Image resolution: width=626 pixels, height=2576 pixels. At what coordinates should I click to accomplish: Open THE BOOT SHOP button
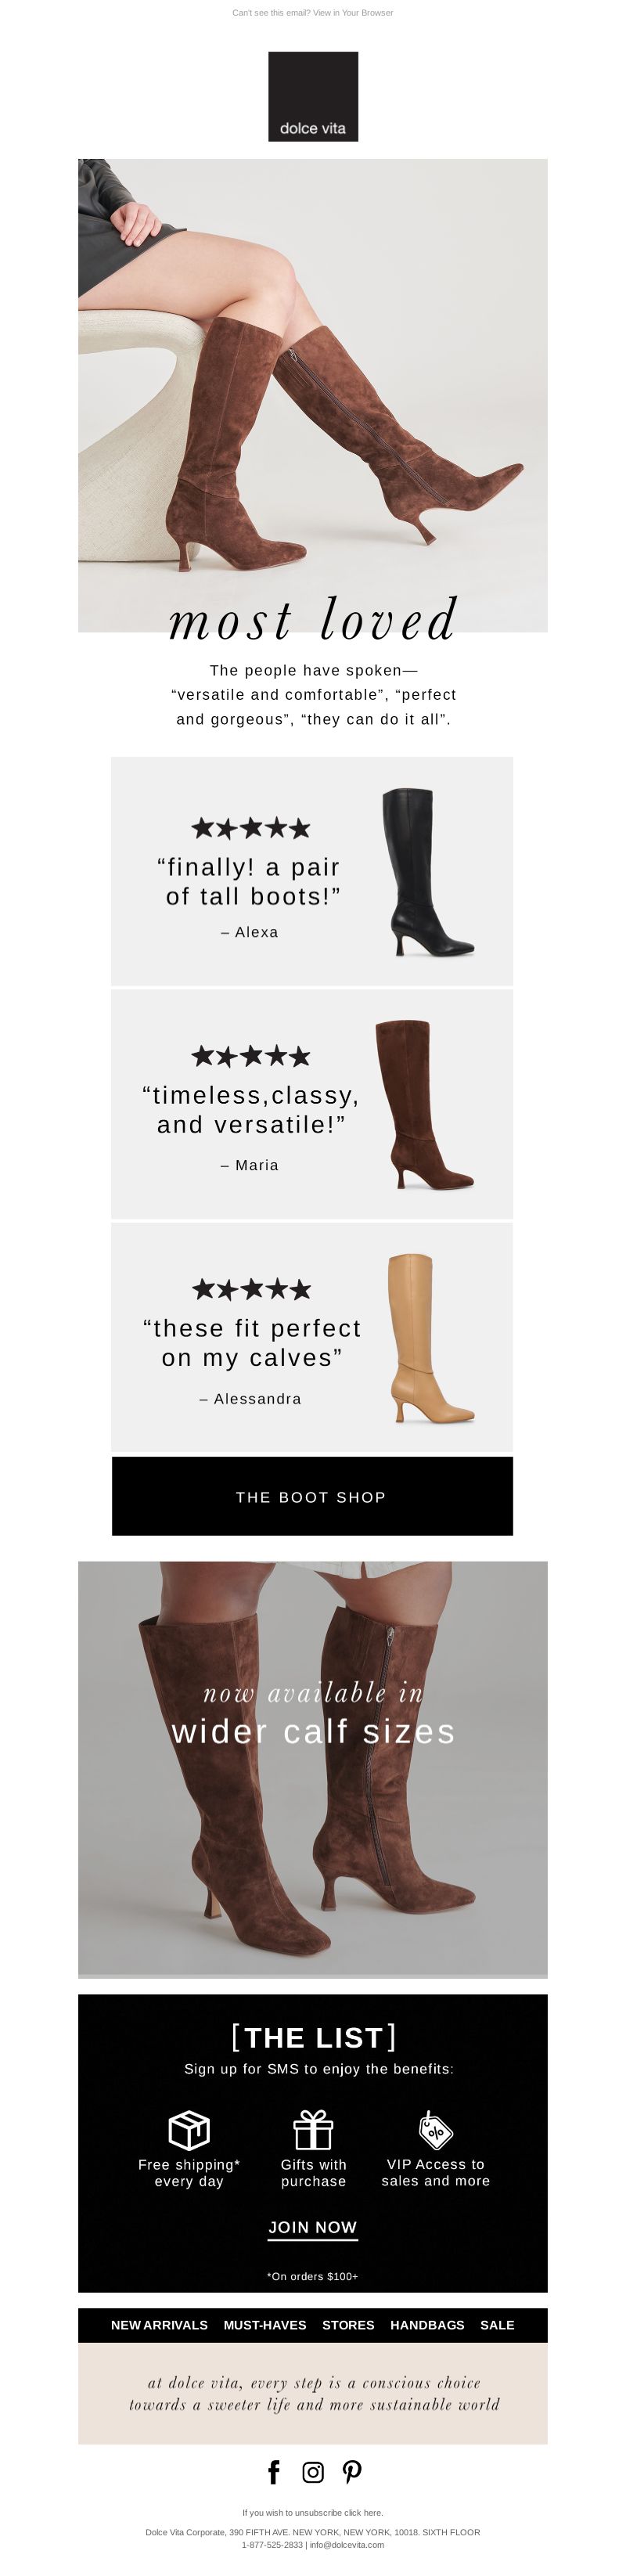coord(312,1496)
